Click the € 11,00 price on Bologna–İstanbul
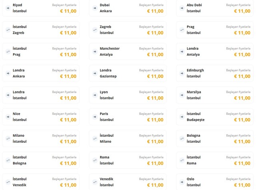The image size is (256, 190). click(242, 141)
